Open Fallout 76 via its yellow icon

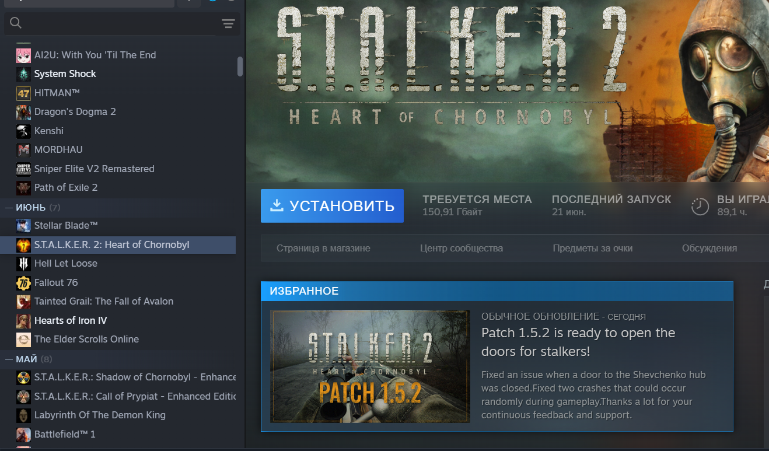pyautogui.click(x=23, y=282)
